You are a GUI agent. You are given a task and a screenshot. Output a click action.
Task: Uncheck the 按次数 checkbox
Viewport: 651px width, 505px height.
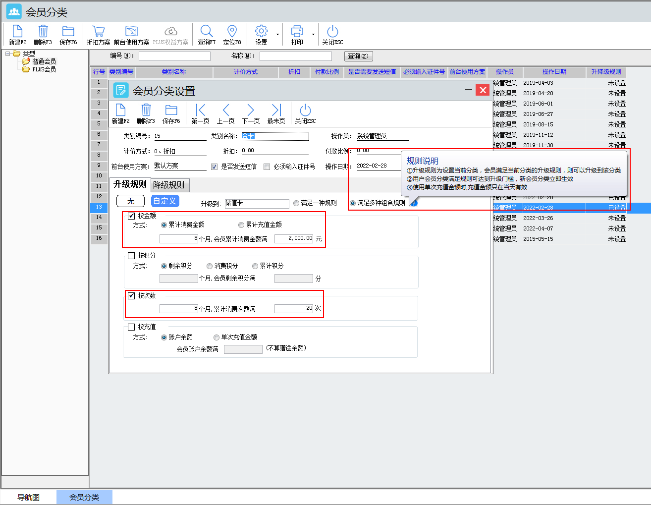pyautogui.click(x=131, y=296)
